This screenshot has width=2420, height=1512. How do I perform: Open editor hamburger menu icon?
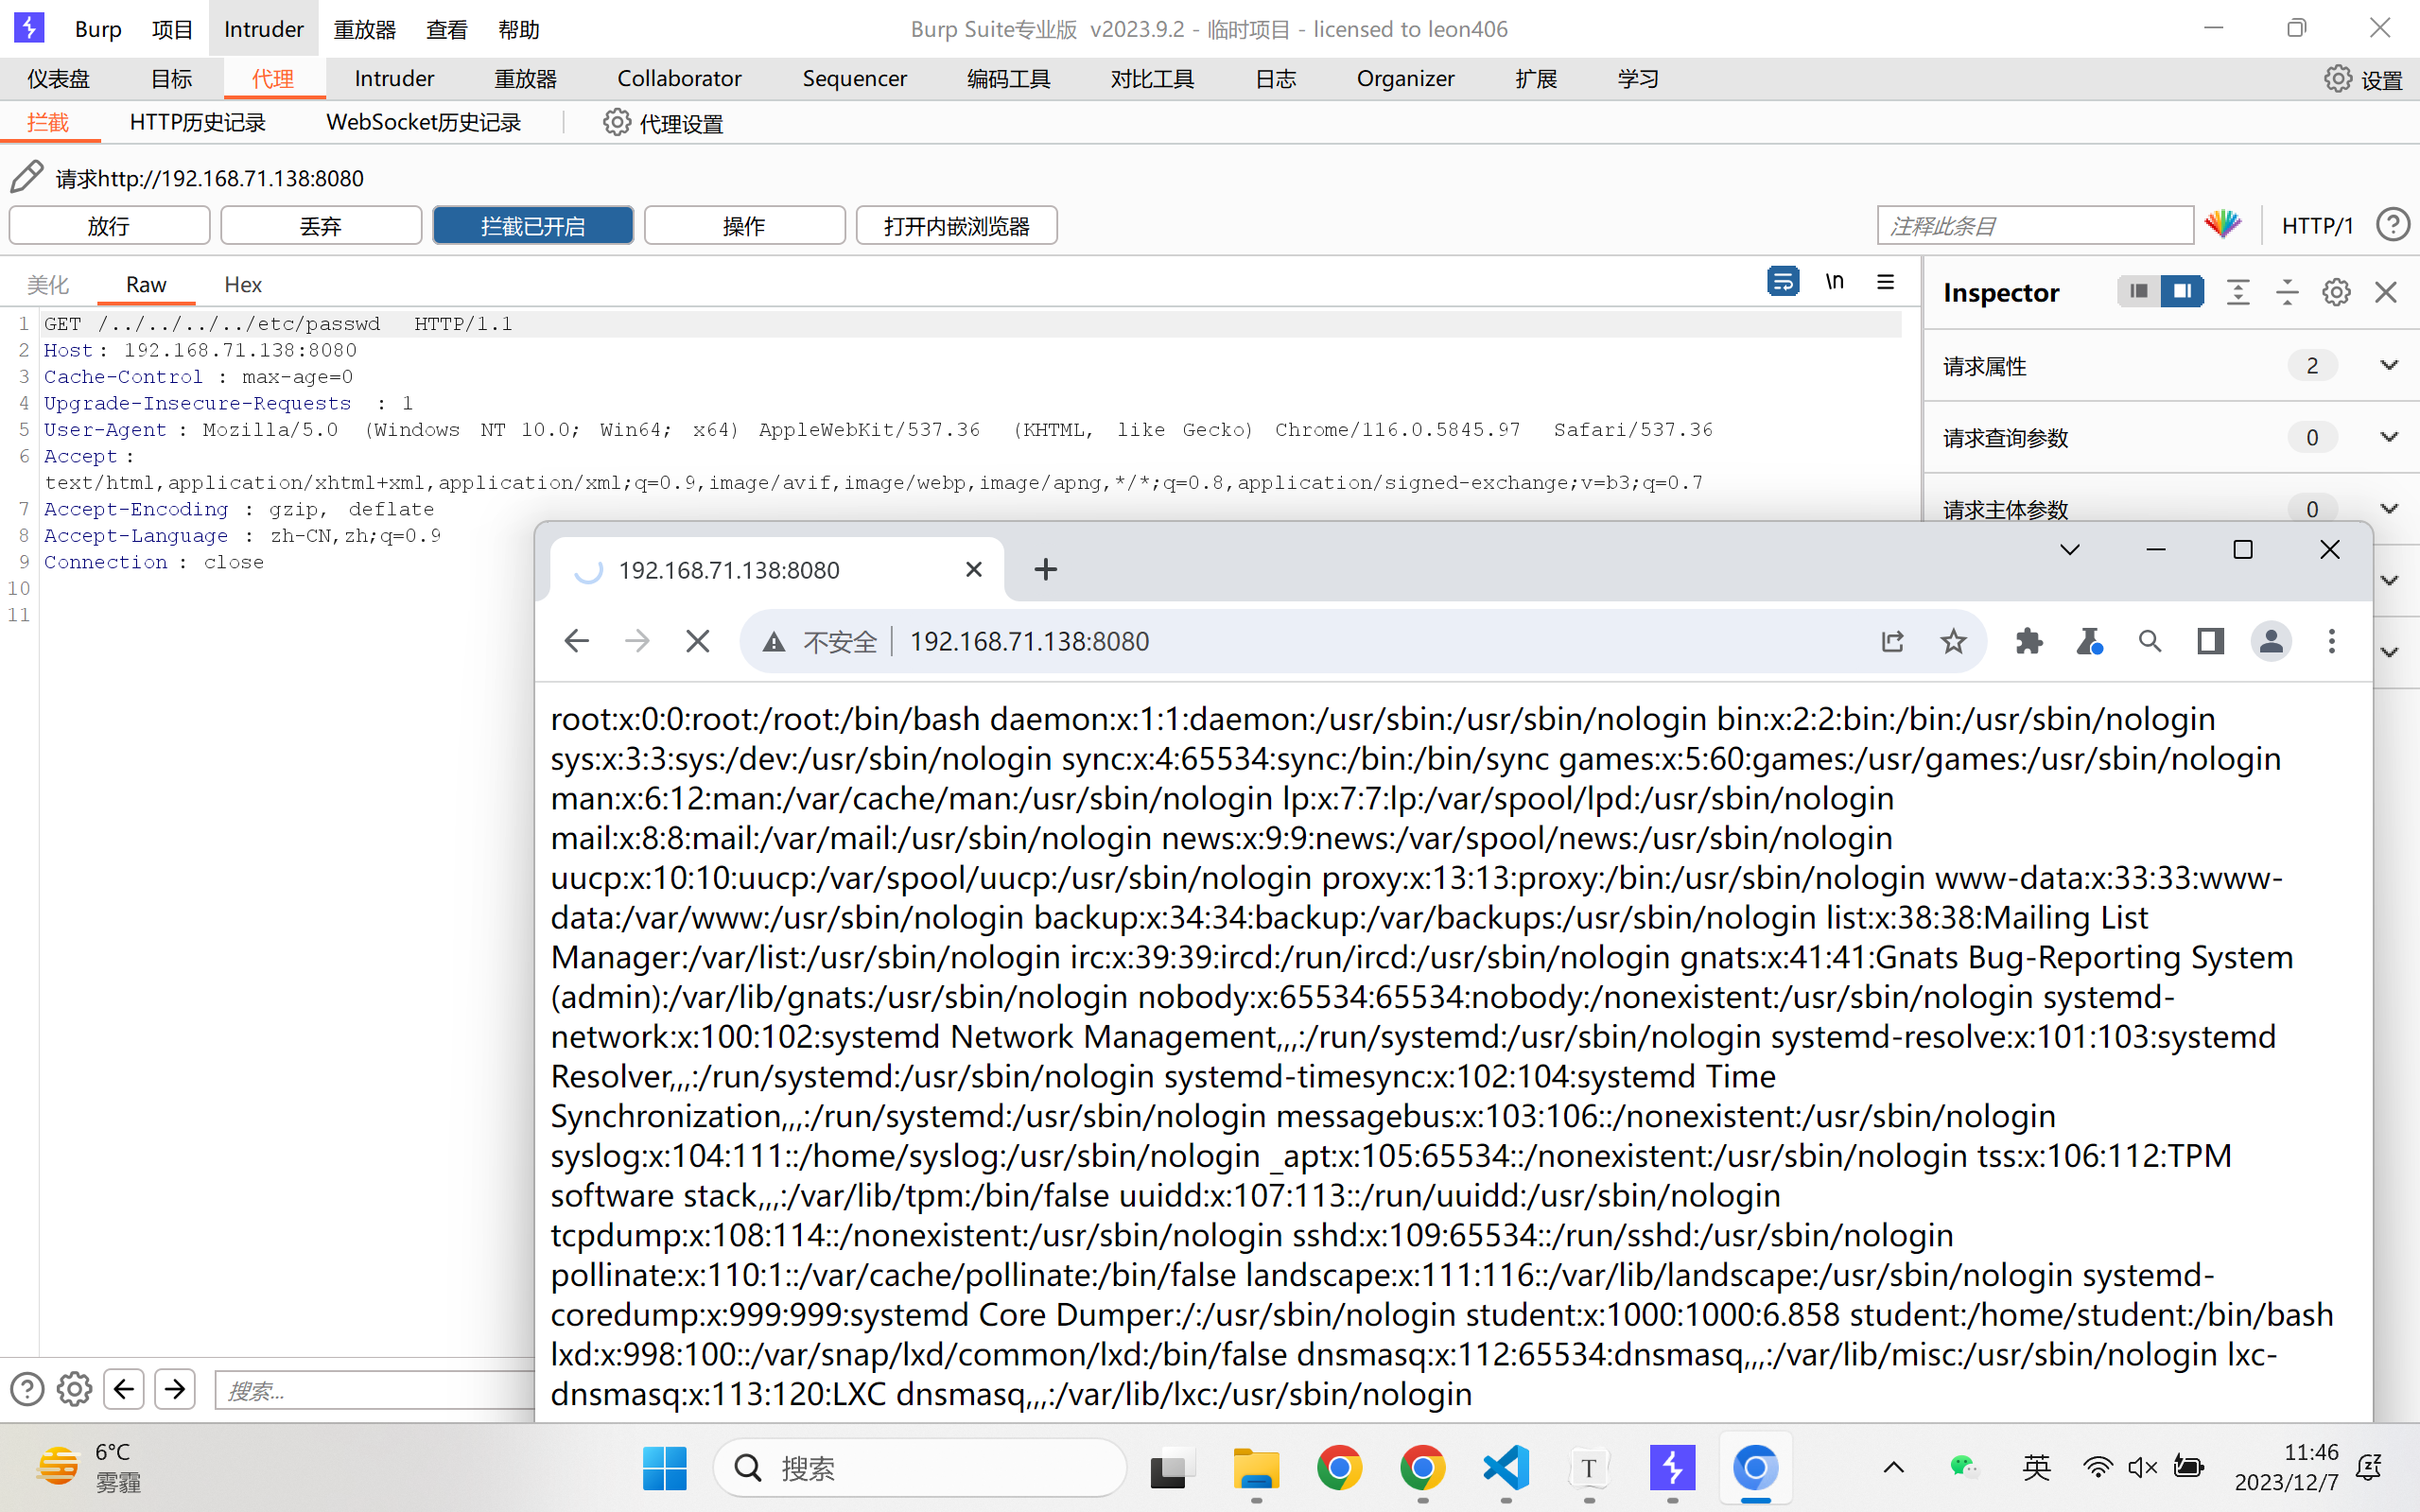tap(1885, 282)
